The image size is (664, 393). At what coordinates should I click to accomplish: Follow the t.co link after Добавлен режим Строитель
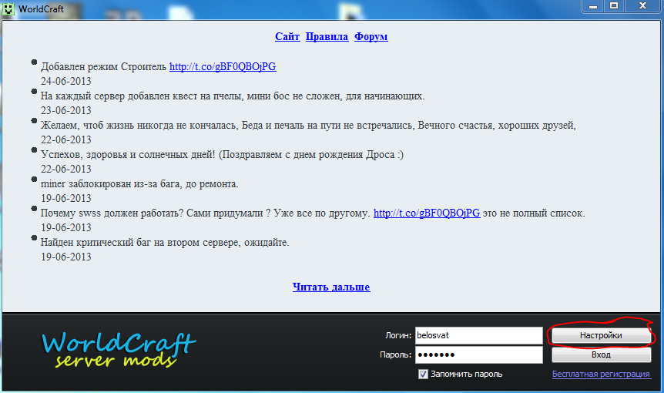point(223,66)
